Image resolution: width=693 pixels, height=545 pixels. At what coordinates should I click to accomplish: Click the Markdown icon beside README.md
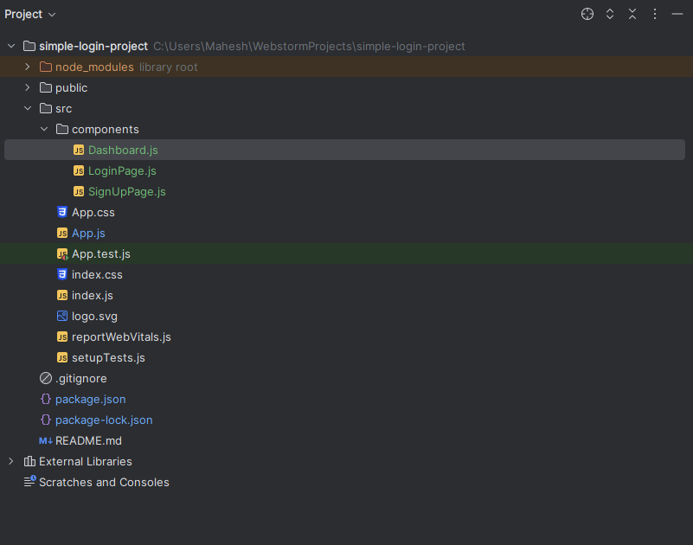46,440
